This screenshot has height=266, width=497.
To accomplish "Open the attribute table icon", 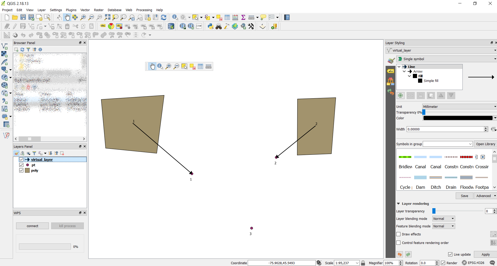I will pyautogui.click(x=227, y=17).
